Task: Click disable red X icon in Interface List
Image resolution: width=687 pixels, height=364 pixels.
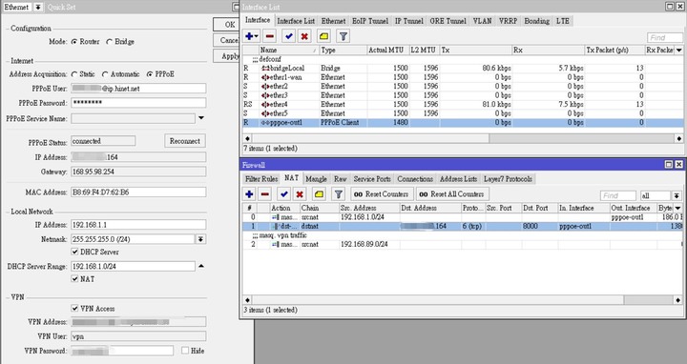Action: (x=304, y=36)
